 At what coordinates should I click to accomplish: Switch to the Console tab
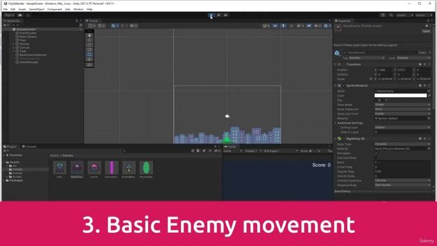[29, 146]
